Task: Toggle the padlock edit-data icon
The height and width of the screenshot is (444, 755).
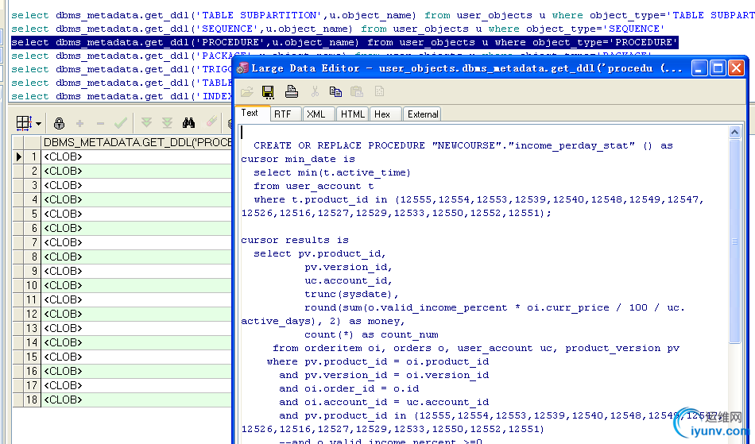Action: point(60,124)
